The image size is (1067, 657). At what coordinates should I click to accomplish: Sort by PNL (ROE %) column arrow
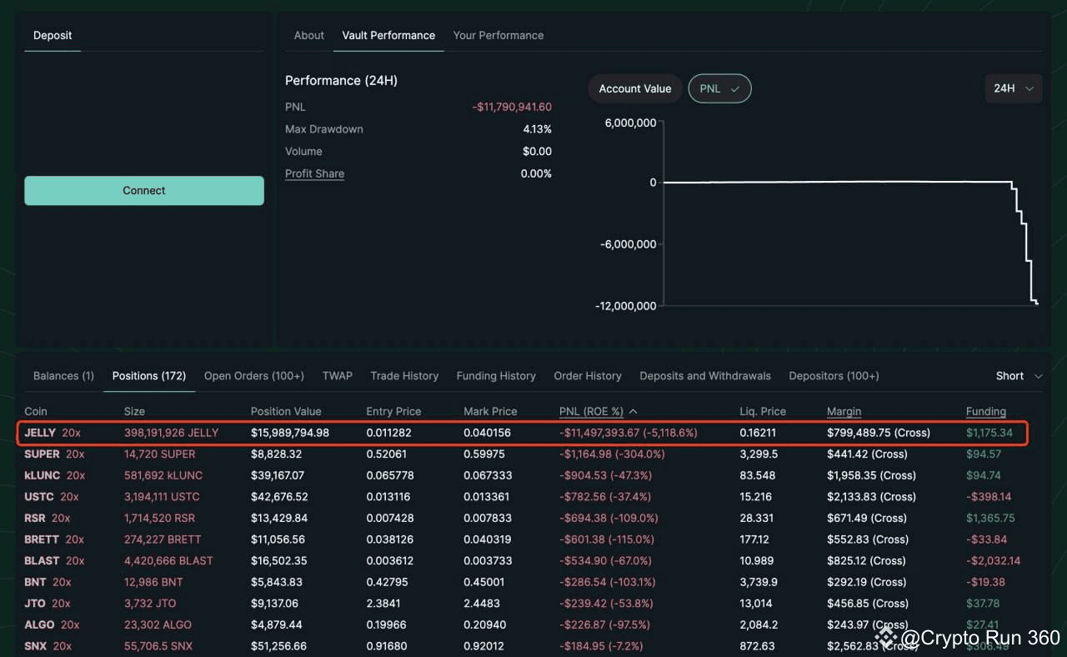634,411
